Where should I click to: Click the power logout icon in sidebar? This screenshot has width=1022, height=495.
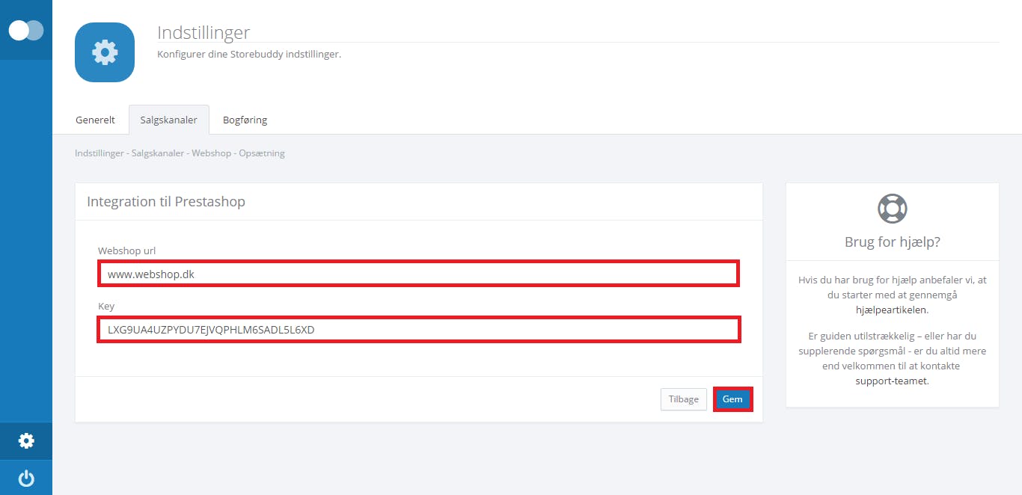coord(26,478)
